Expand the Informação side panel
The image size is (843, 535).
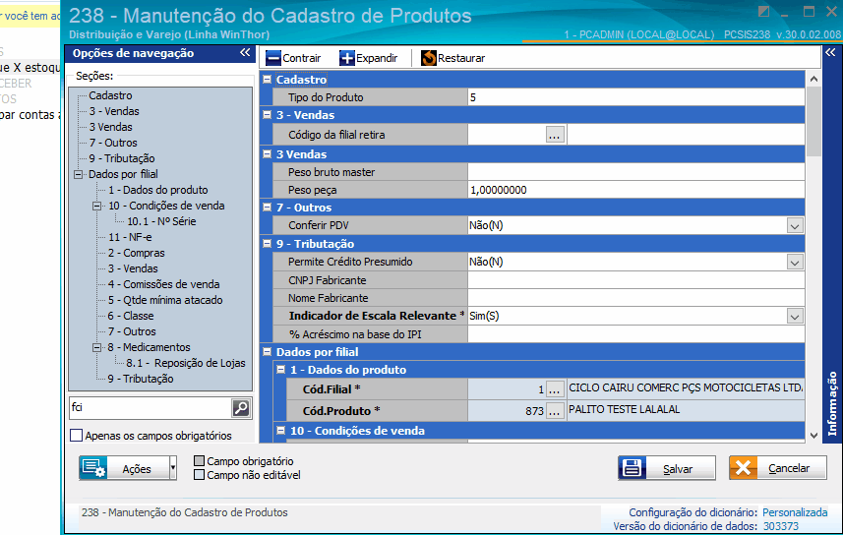pos(830,53)
